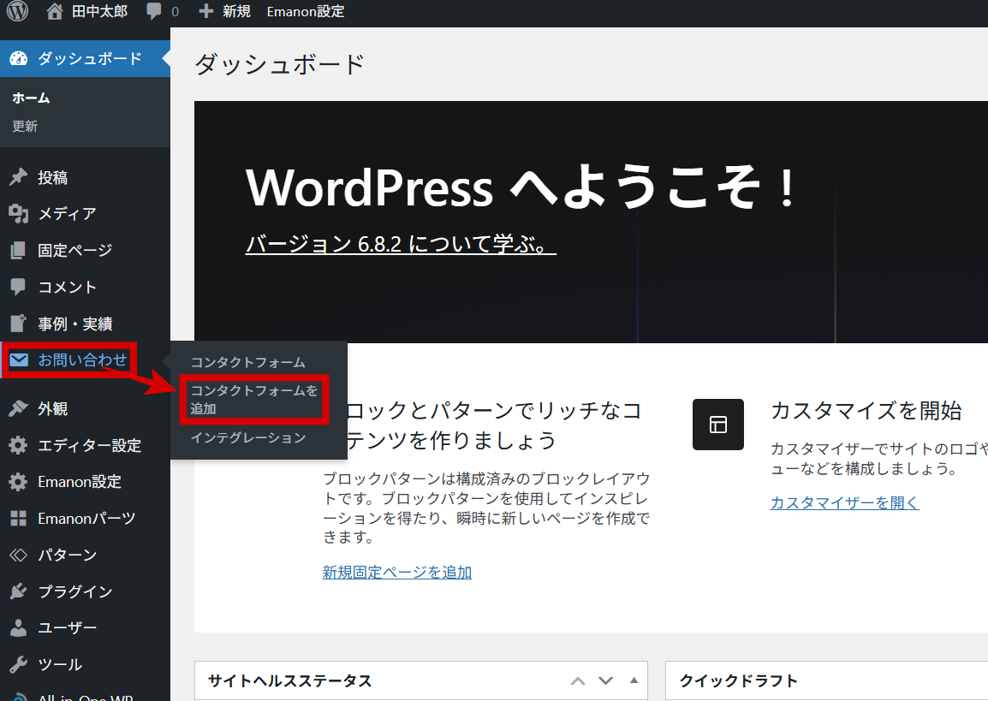Open 更新 submenu item
The width and height of the screenshot is (988, 701).
(25, 126)
